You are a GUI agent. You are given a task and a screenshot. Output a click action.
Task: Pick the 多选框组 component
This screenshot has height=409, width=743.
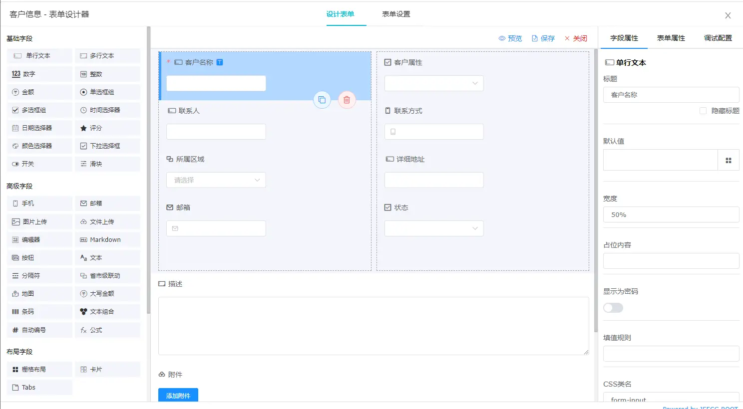click(x=40, y=110)
